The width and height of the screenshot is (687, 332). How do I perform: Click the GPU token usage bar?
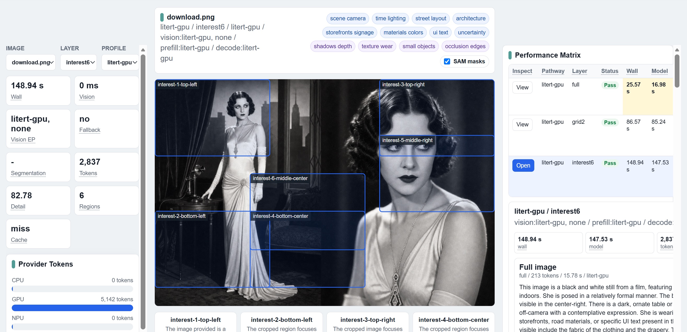click(x=72, y=308)
